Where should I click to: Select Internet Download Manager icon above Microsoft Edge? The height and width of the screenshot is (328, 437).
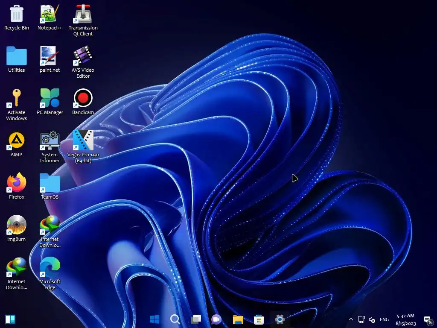coord(50,231)
